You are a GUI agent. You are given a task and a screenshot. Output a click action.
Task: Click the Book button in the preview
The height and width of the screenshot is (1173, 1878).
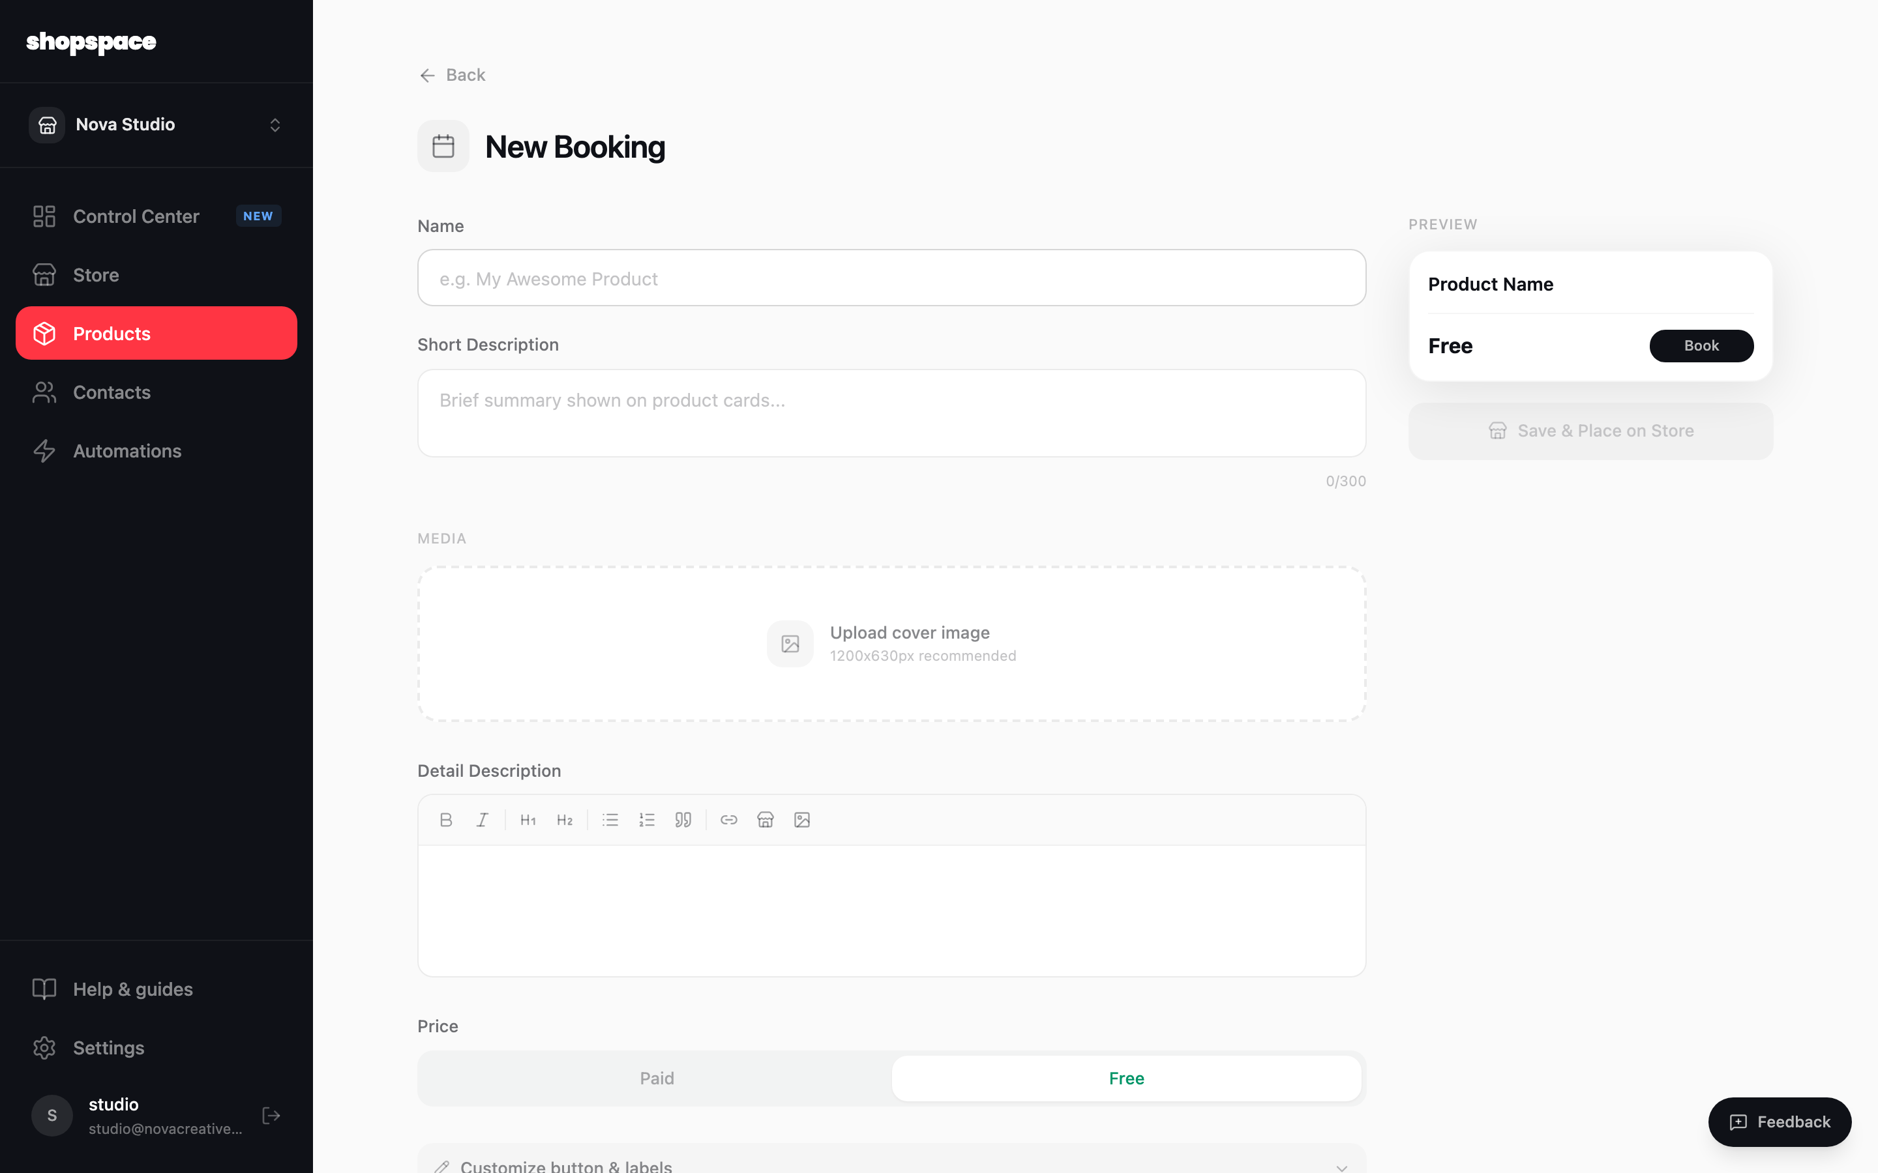tap(1701, 346)
